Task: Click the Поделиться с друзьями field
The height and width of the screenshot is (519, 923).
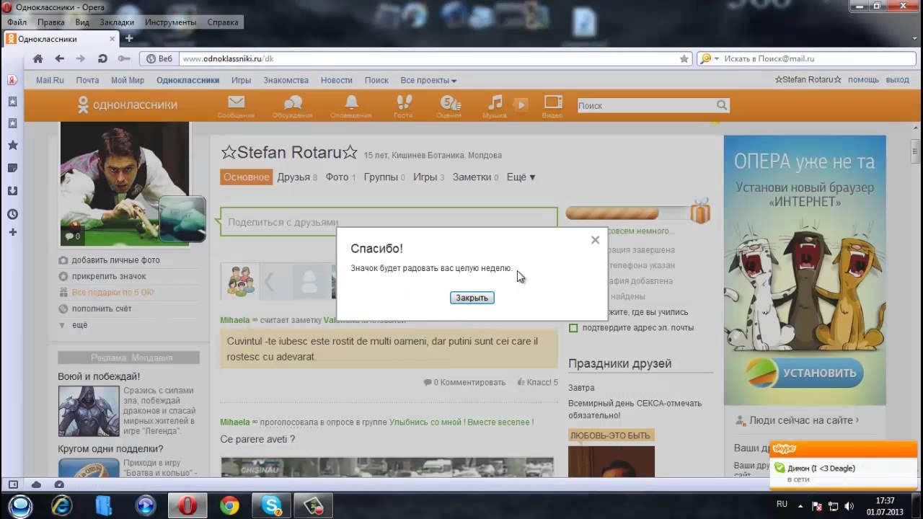Action: click(389, 222)
